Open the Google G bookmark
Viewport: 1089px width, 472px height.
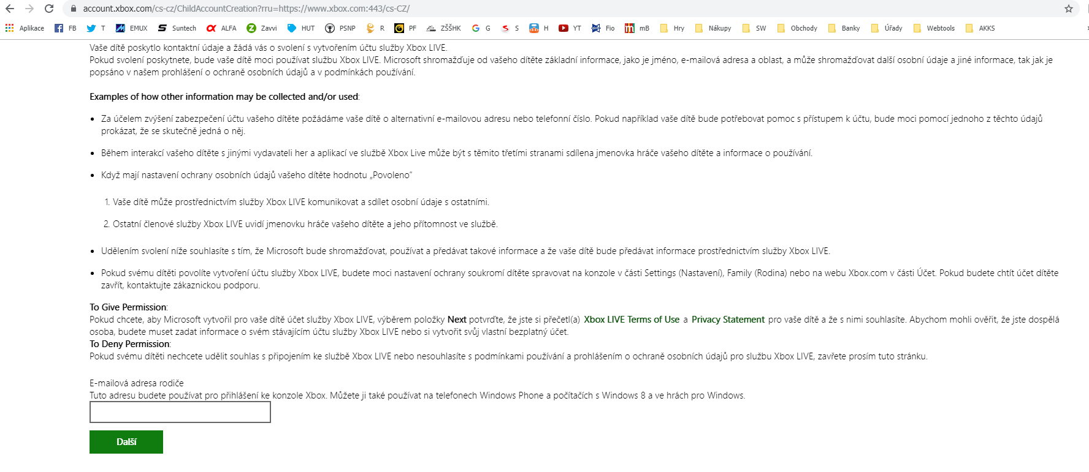pos(481,28)
